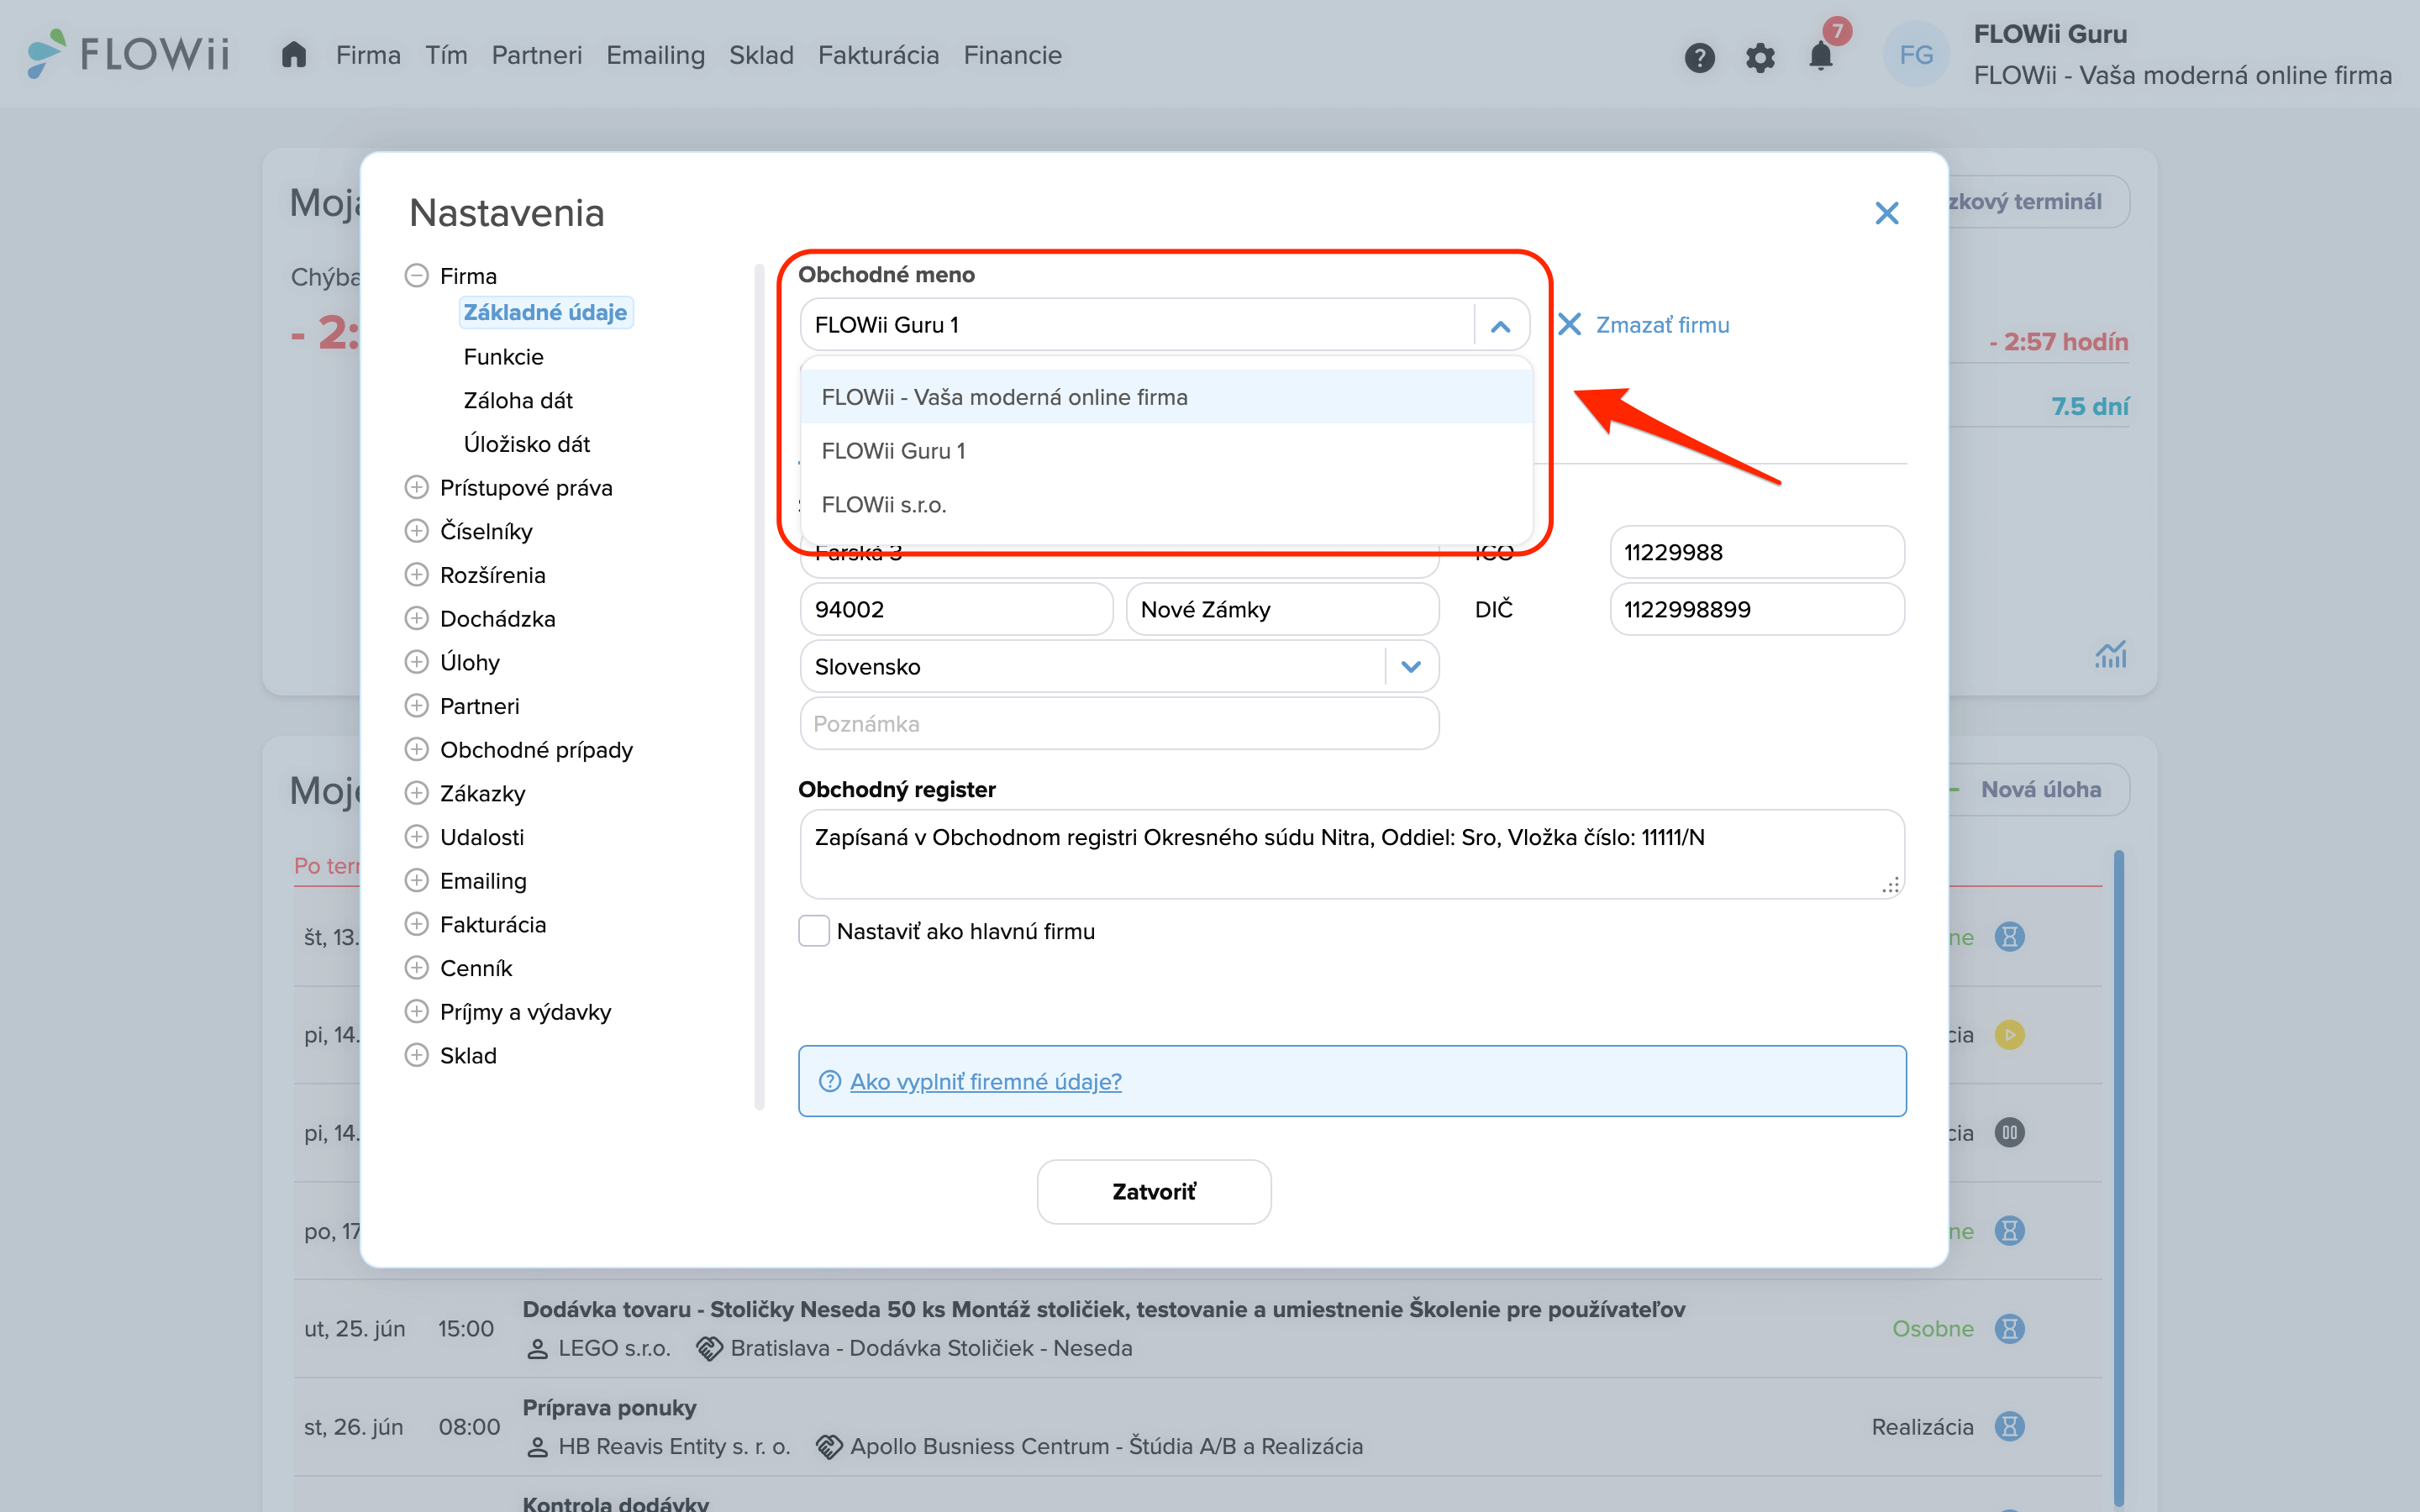Click the 7.5 dní value
This screenshot has height=1512, width=2420.
2089,407
